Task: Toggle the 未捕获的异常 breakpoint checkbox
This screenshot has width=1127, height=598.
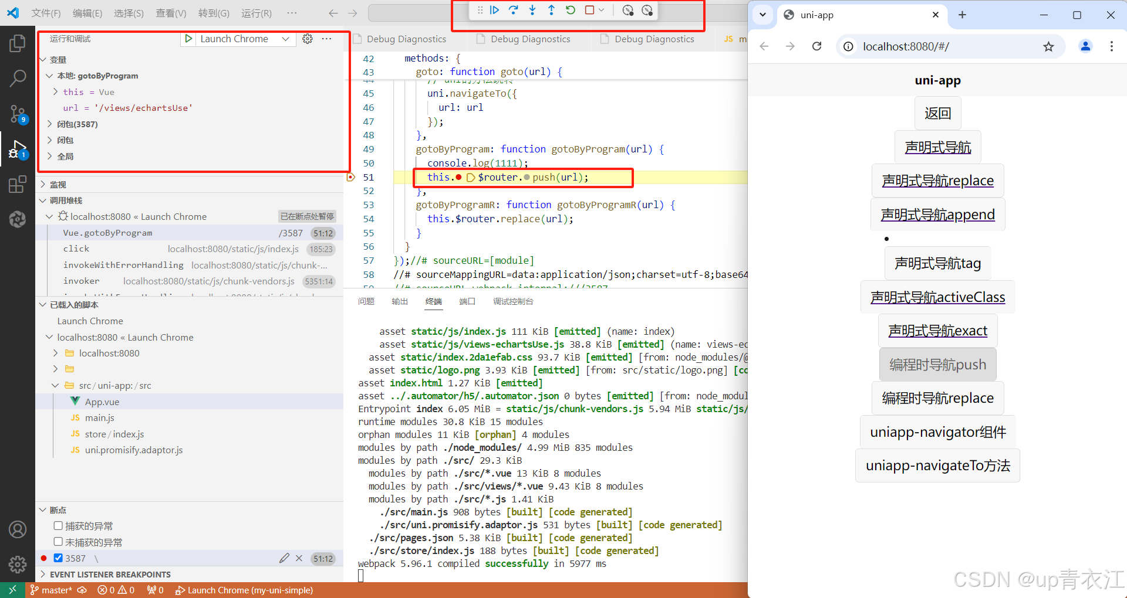Action: click(58, 542)
